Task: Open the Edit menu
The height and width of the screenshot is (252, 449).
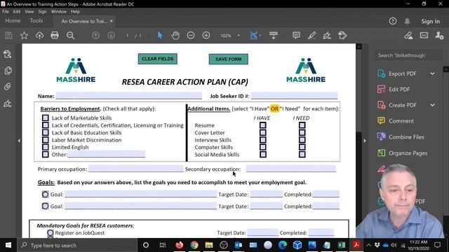Action: click(x=17, y=12)
